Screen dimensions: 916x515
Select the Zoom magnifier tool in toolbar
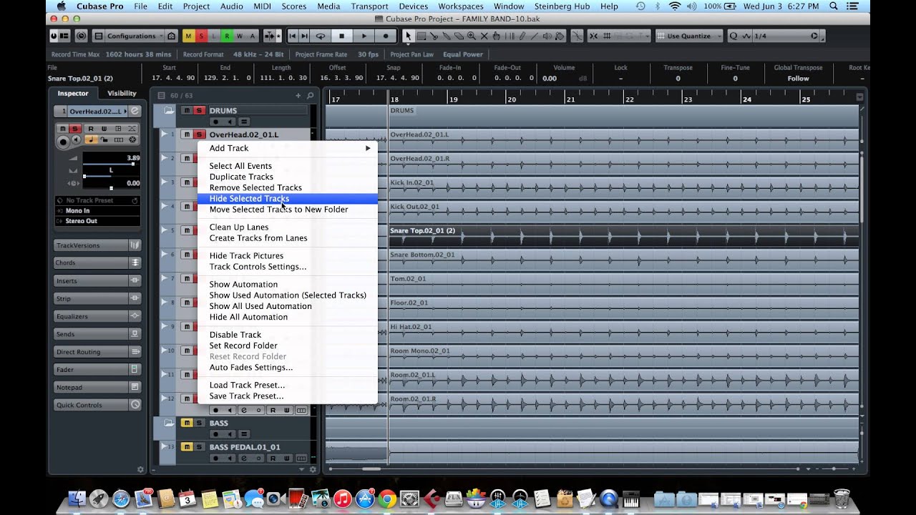tap(472, 36)
